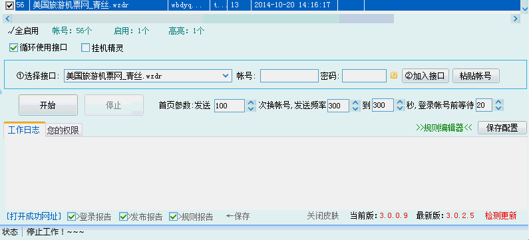
Task: Click the wbdyq... cell in row 56
Action: [x=188, y=5]
